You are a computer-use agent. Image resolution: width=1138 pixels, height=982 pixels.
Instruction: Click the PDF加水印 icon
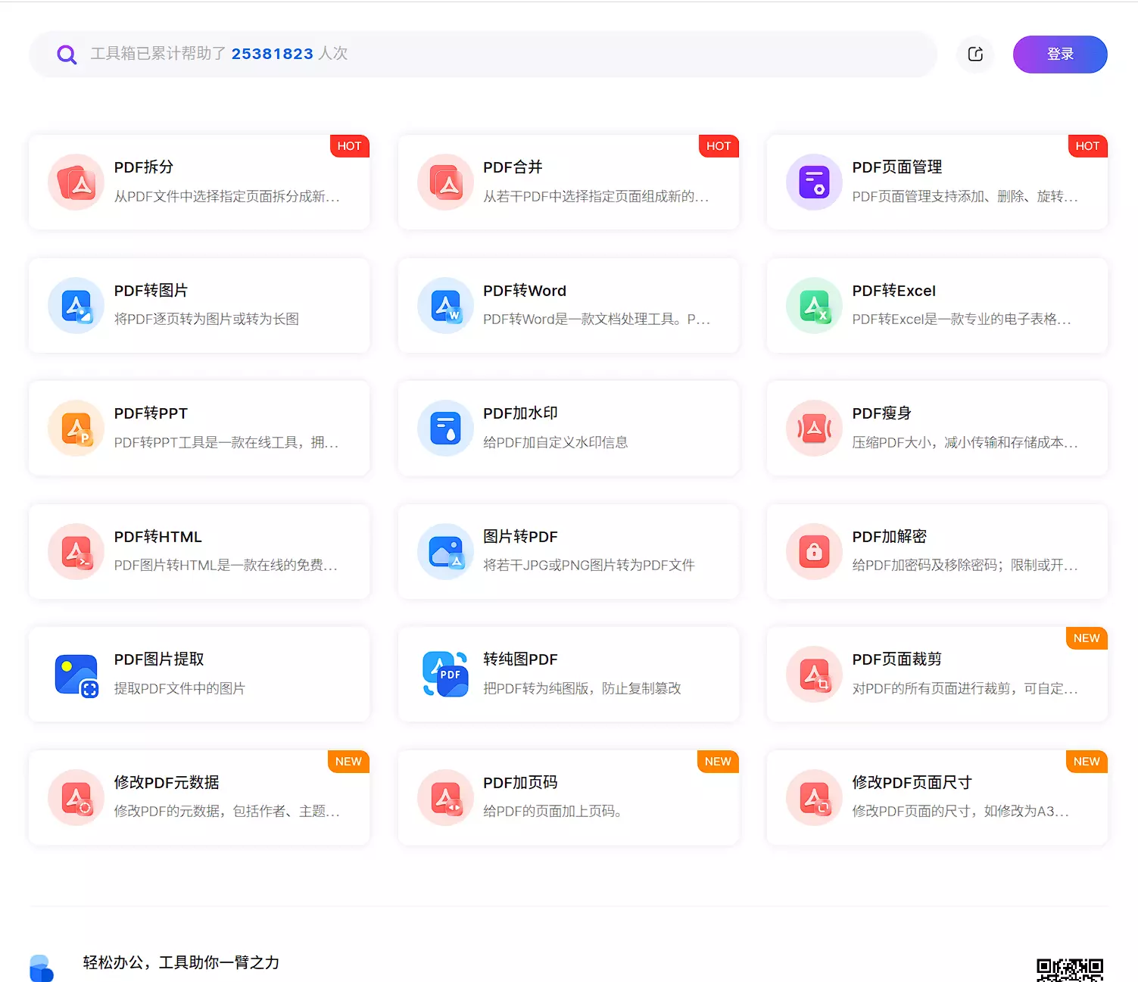[x=445, y=429]
